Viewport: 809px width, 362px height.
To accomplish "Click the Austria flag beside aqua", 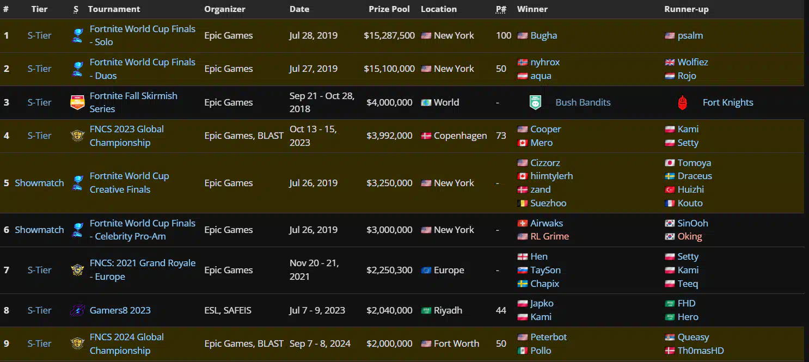I will tap(523, 76).
